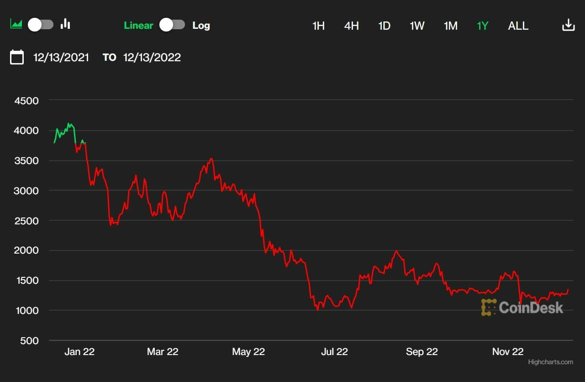The image size is (585, 382).
Task: Open the Highcharts.com credit link
Action: pos(550,362)
